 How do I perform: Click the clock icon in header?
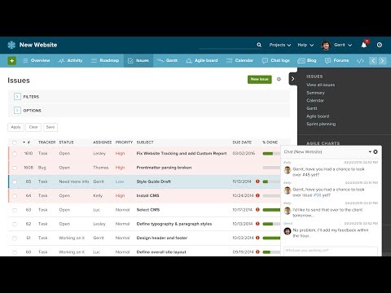point(380,45)
